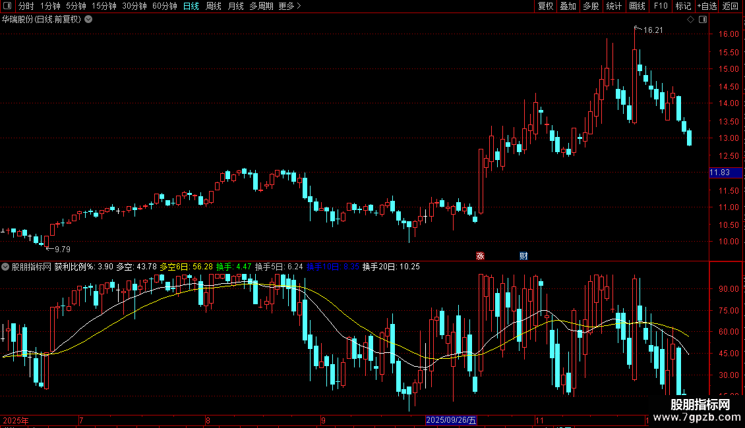The height and width of the screenshot is (428, 745).
Task: Click the 2025/09/26/五 date marker
Action: click(x=451, y=420)
